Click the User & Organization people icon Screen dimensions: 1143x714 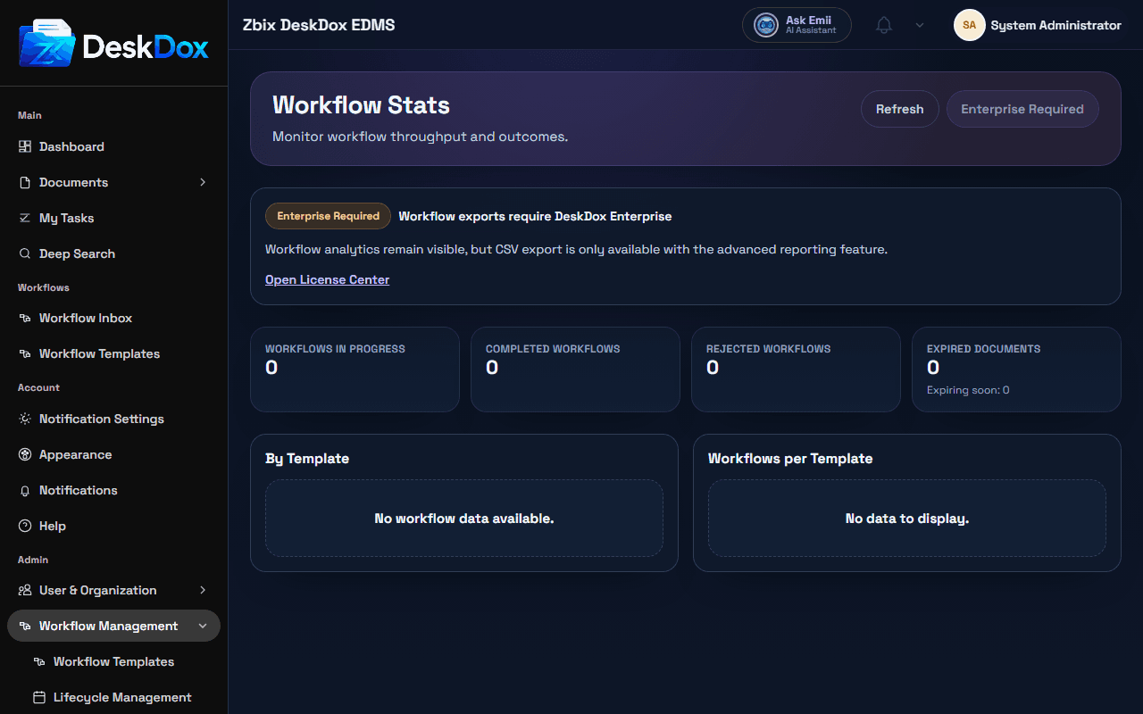25,590
